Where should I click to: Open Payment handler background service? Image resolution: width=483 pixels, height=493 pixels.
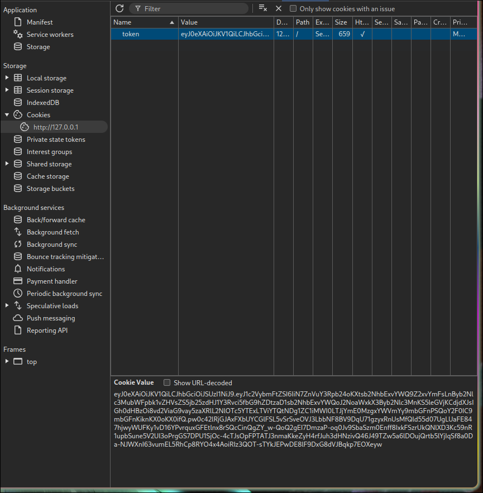(x=52, y=281)
